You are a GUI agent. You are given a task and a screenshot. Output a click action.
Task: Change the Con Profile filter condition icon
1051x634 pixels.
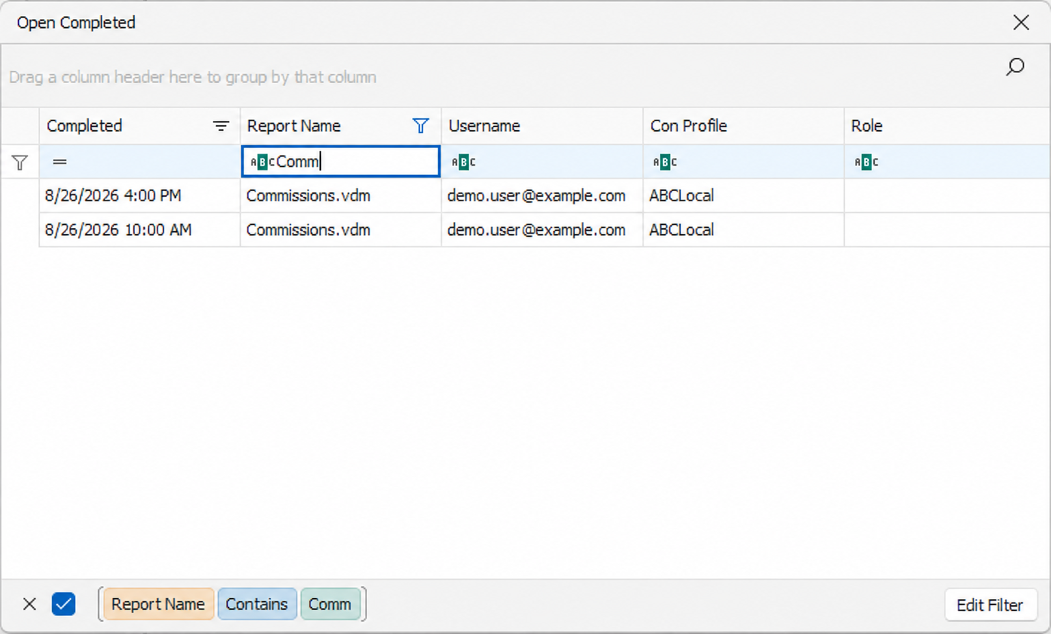665,162
